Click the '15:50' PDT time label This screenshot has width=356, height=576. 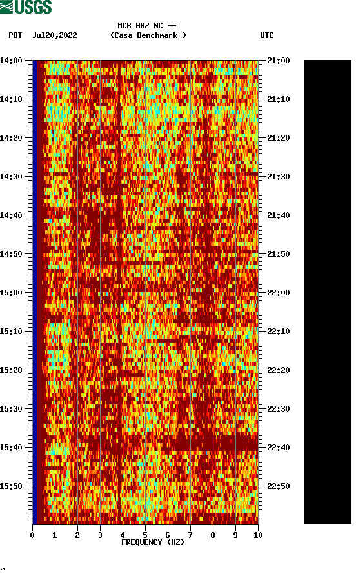click(12, 486)
